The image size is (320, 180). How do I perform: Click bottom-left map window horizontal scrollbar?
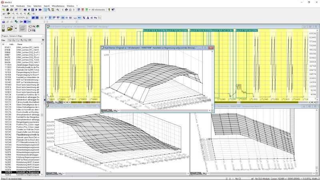coord(126,174)
